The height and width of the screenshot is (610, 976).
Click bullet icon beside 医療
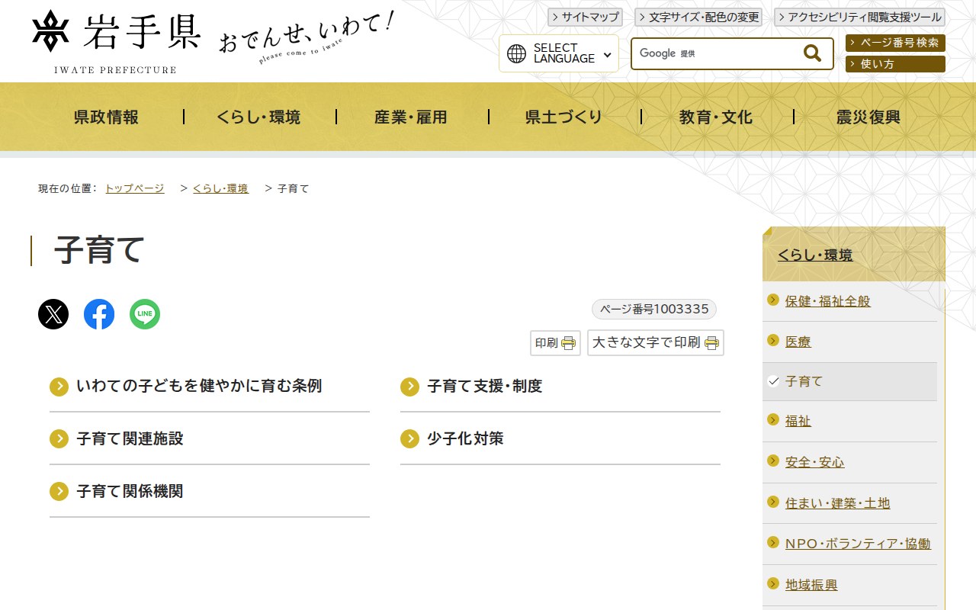tap(773, 340)
